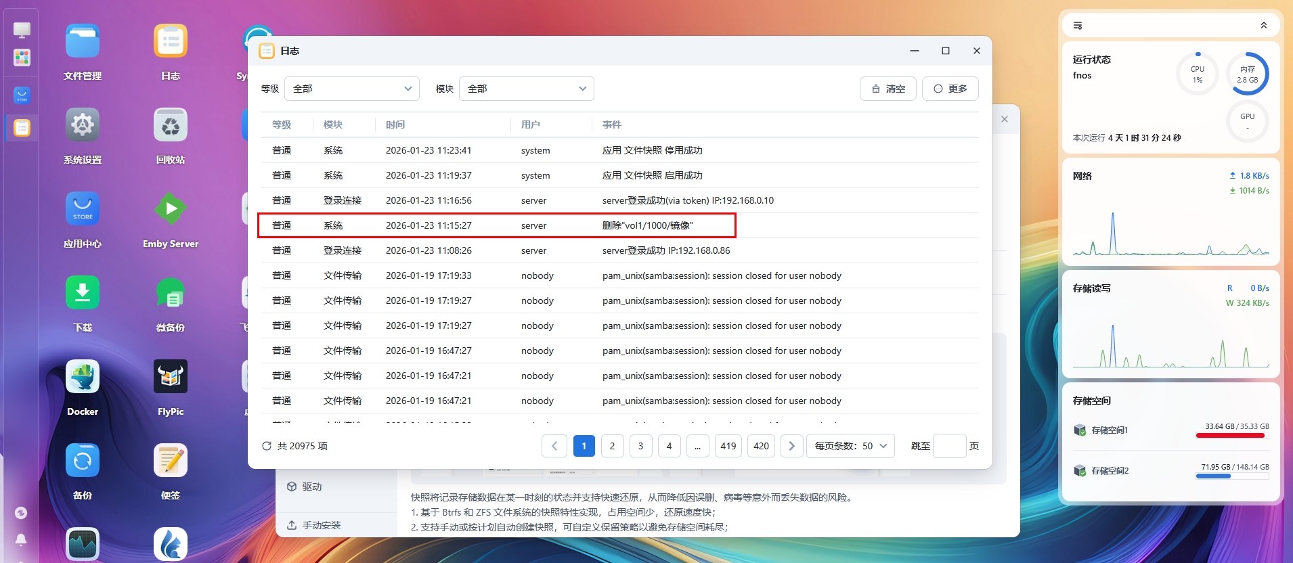Open the 文件管理 desktop icon
This screenshot has width=1293, height=563.
[83, 42]
